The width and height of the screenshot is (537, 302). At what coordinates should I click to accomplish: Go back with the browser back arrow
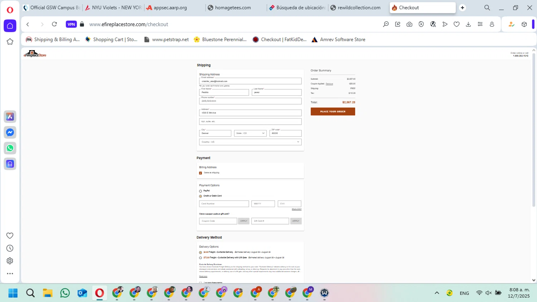(x=28, y=24)
